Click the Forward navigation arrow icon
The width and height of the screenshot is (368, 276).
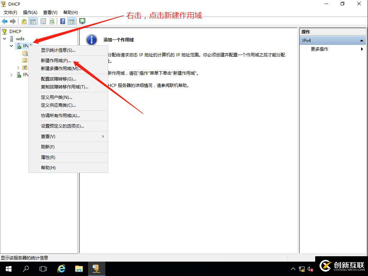(13, 21)
